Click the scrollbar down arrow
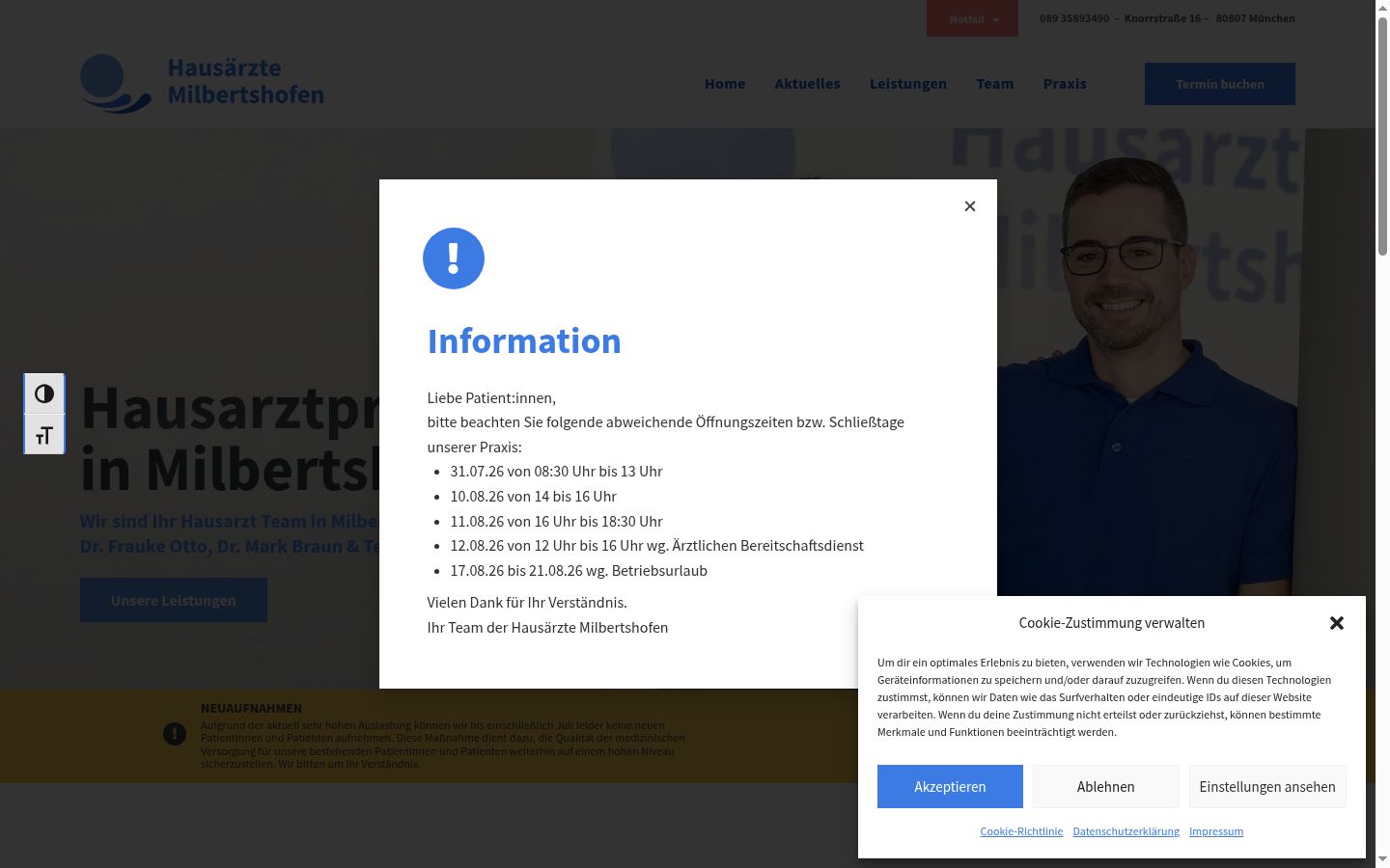Screen dimensions: 1390x868 (x=1382, y=858)
